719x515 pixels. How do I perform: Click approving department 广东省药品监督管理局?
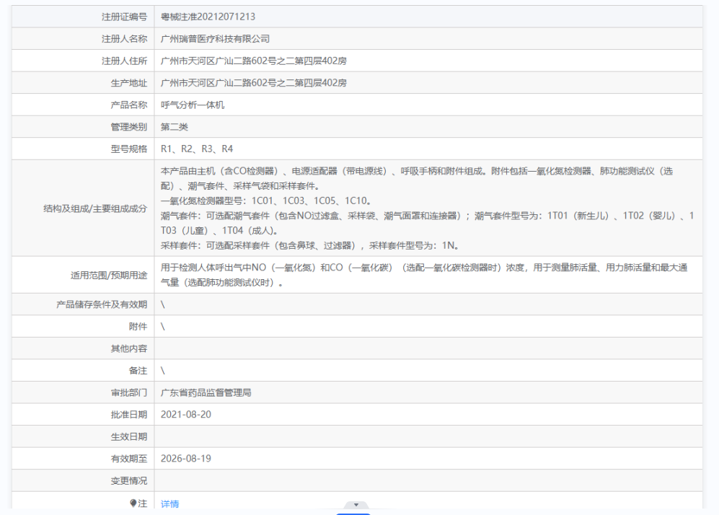pyautogui.click(x=206, y=392)
